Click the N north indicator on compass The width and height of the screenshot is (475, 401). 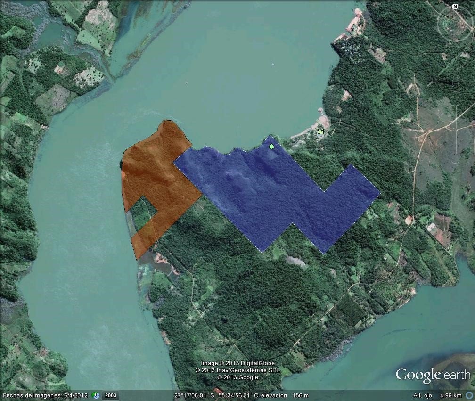pos(455,6)
